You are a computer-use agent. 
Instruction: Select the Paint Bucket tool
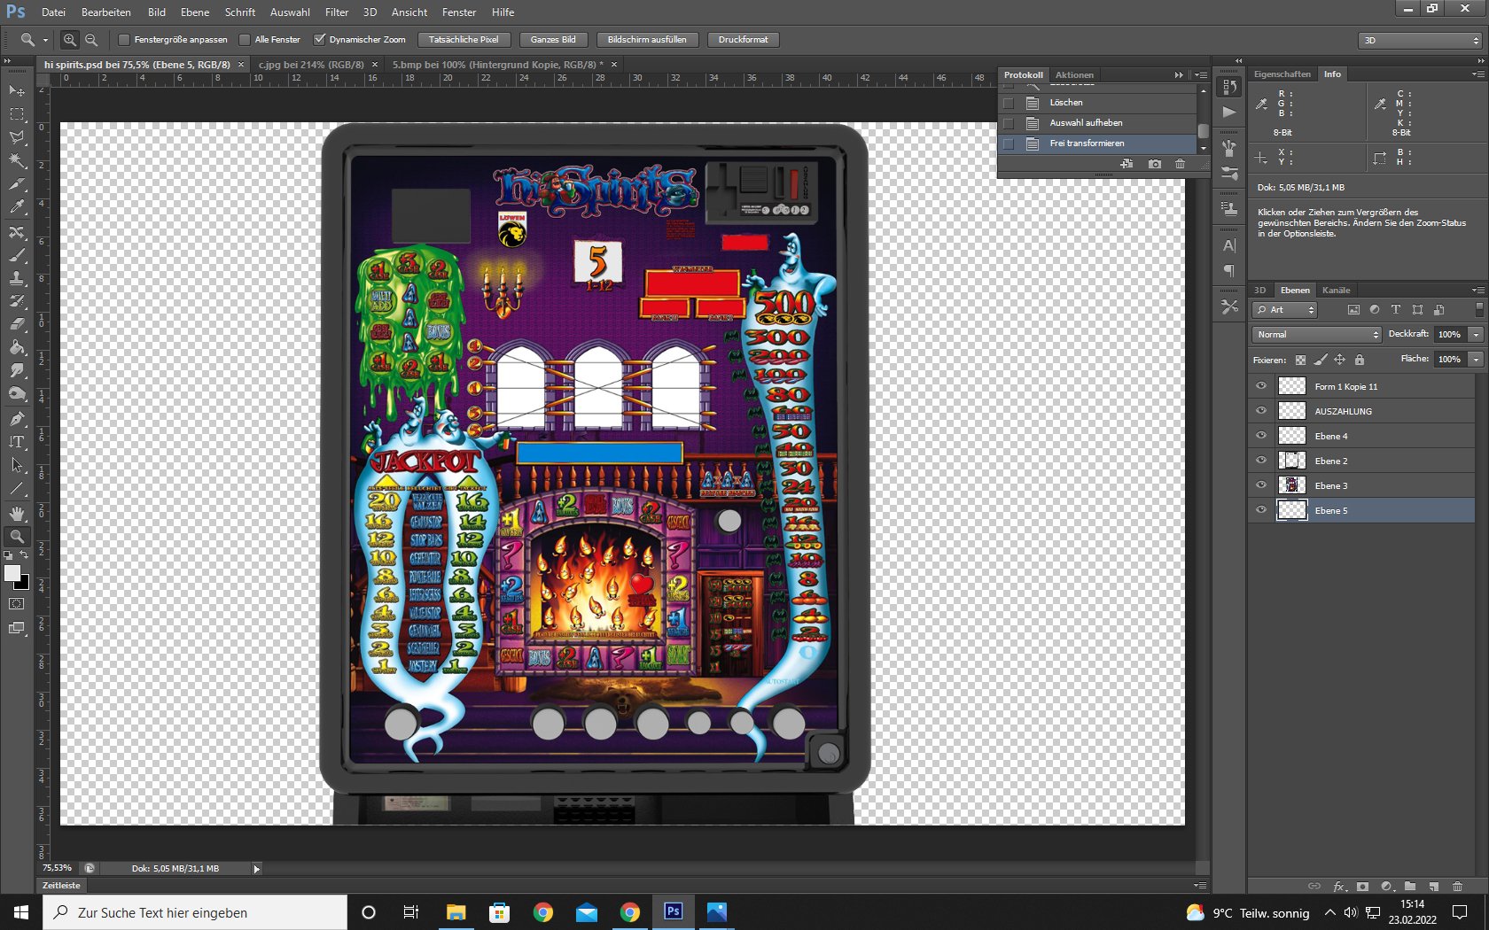tap(17, 347)
